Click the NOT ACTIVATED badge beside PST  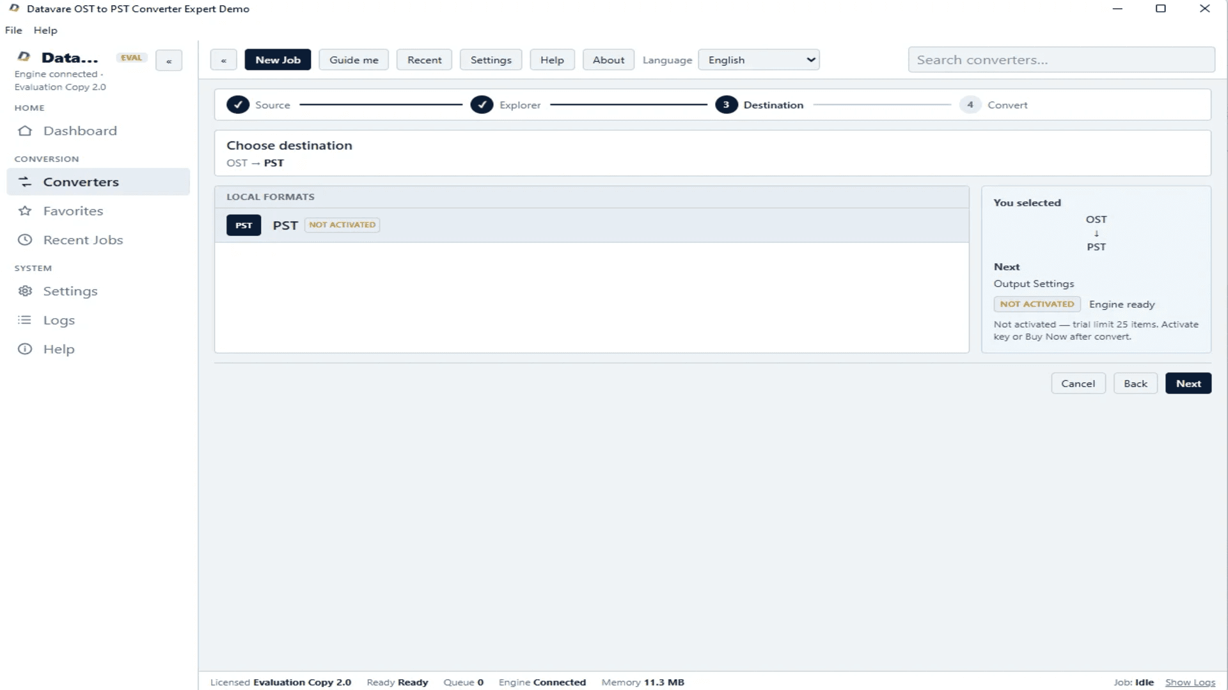[x=342, y=225]
